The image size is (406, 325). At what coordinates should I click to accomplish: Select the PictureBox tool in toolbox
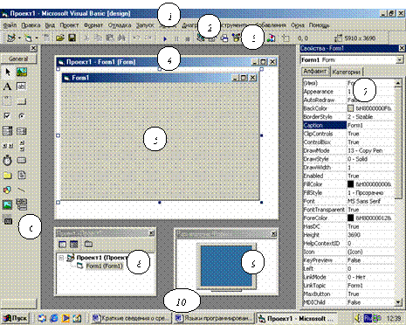(22, 72)
